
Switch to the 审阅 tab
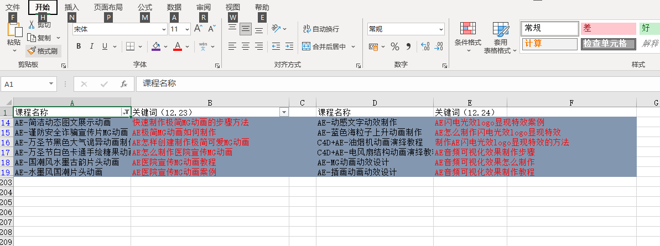pyautogui.click(x=203, y=7)
